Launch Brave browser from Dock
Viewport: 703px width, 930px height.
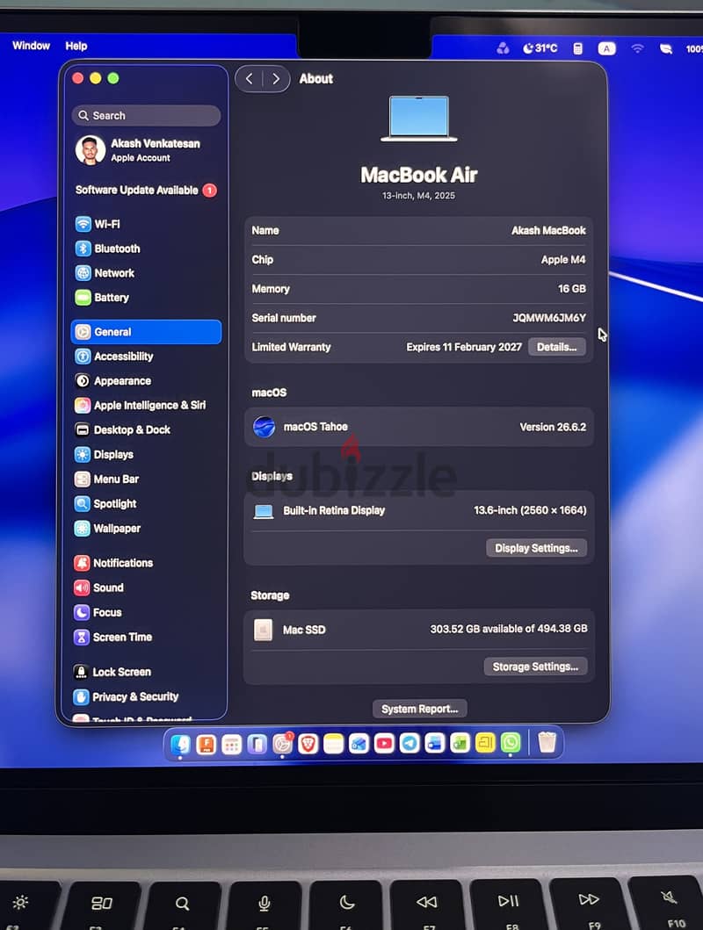tap(308, 744)
